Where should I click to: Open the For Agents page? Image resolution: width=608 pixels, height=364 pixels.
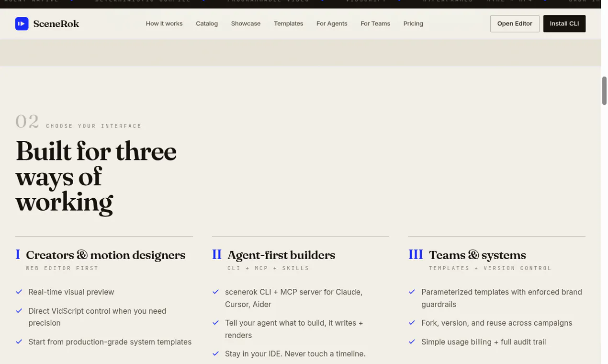pos(332,23)
